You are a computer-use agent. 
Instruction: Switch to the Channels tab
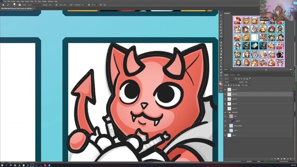[x=232, y=75]
